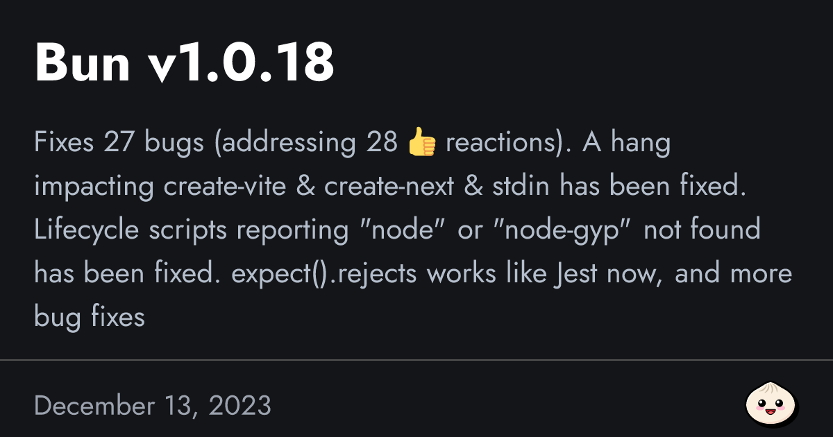The width and height of the screenshot is (833, 437).
Task: Click the words "A hang"
Action: [627, 144]
